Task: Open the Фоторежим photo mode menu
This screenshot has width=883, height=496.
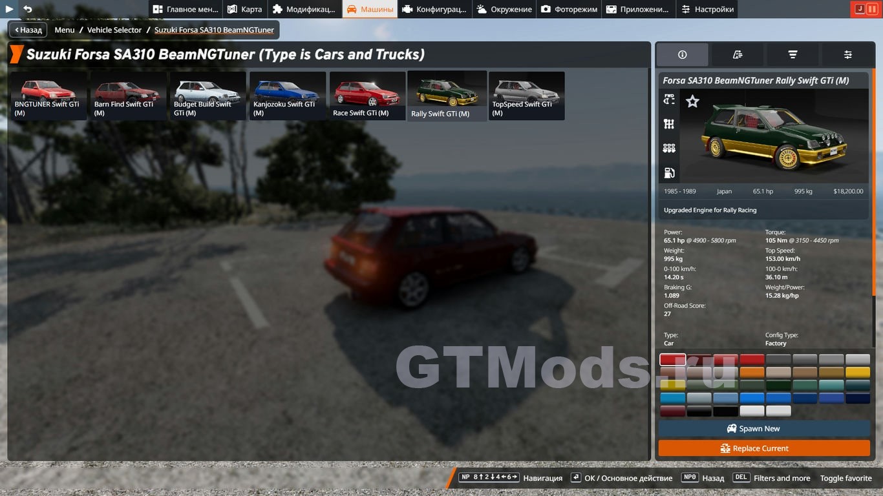Action: 569,9
